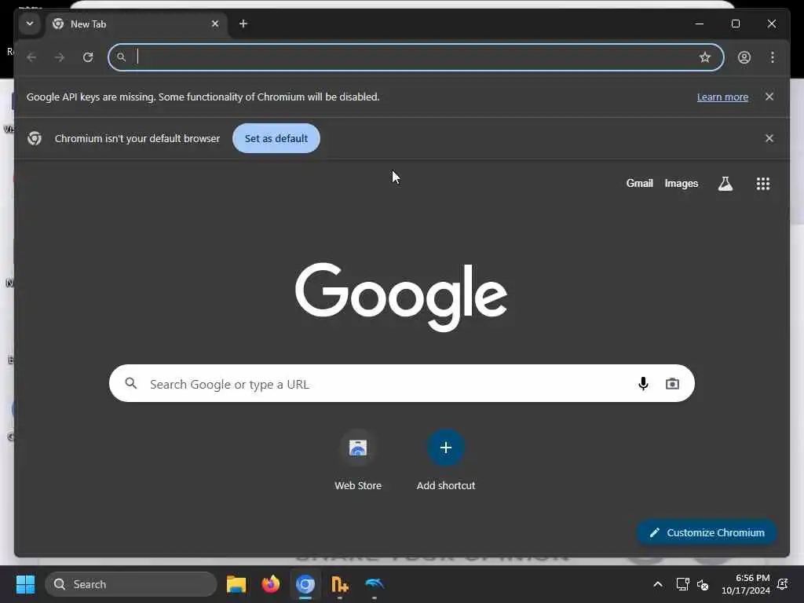Open the Windows Start menu
This screenshot has width=804, height=603.
coord(25,584)
